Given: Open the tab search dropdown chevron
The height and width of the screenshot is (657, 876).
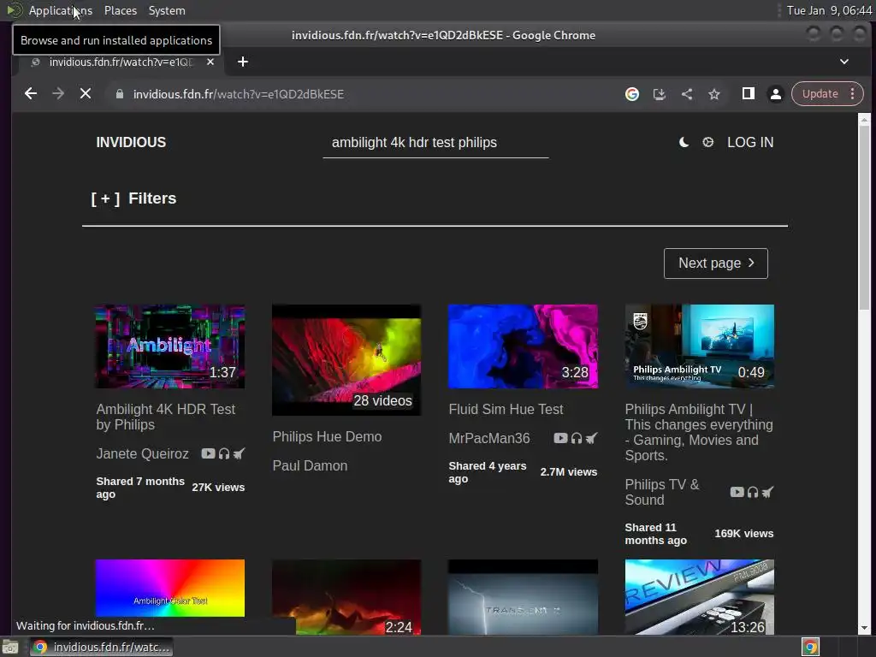Looking at the screenshot, I should 844,62.
